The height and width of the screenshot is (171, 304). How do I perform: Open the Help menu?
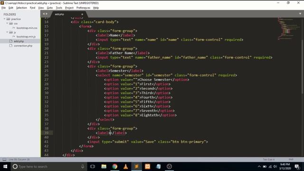96,8
